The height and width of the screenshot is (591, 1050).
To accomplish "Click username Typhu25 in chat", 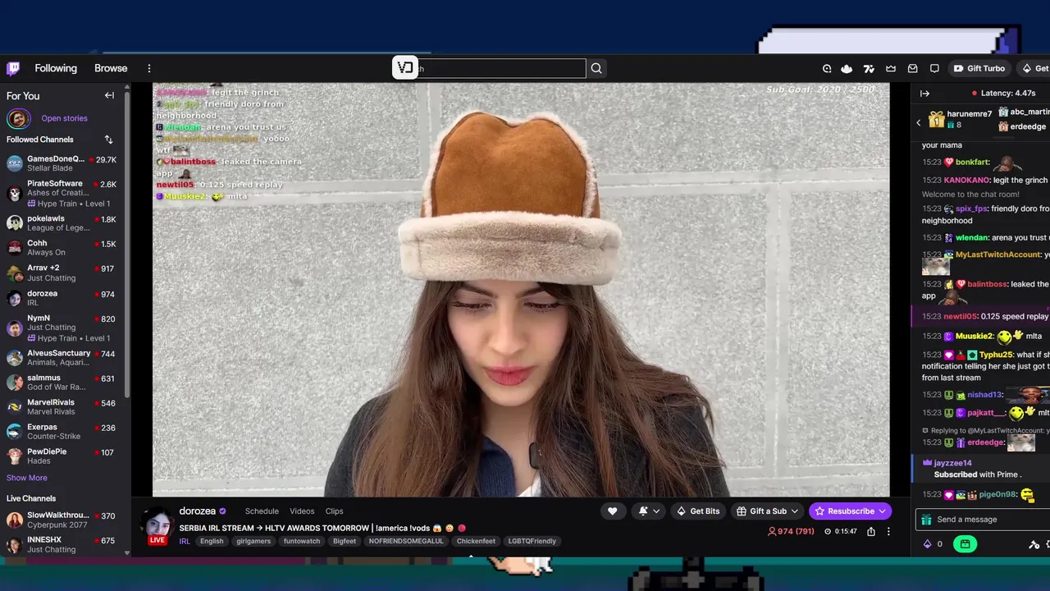I will [996, 355].
